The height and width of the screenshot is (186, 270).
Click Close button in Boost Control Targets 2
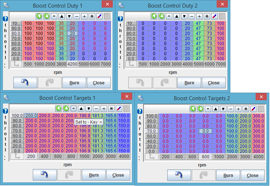[253, 175]
